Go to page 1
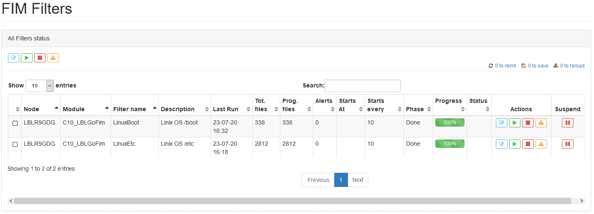 341,180
